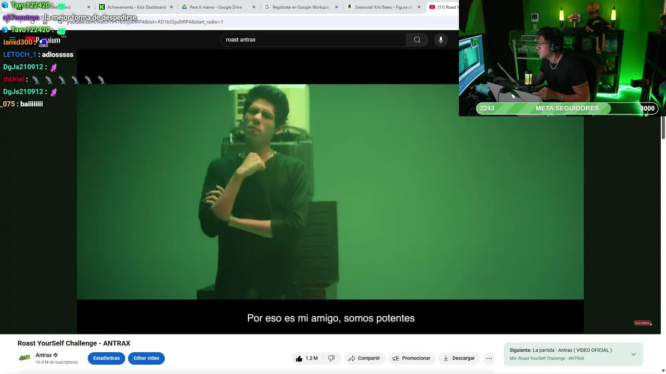Click the Amazon favicon on Swarovski tab
666x374 pixels.
(350, 7)
